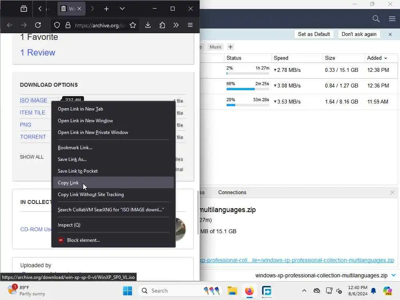Click Set as Default button
400x300 pixels.
[x=314, y=34]
